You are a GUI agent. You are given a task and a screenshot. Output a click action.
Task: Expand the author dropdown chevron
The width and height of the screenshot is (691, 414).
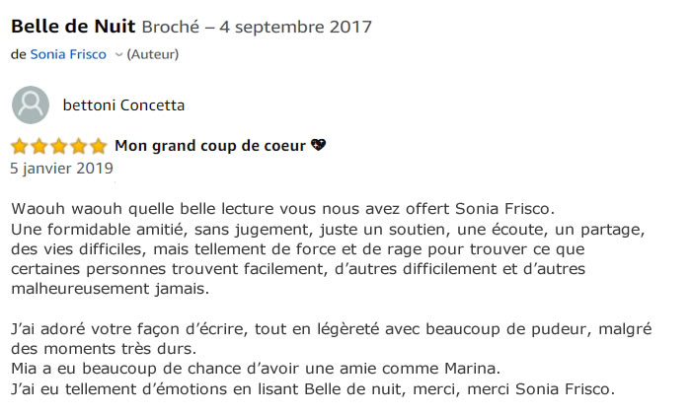(x=118, y=55)
